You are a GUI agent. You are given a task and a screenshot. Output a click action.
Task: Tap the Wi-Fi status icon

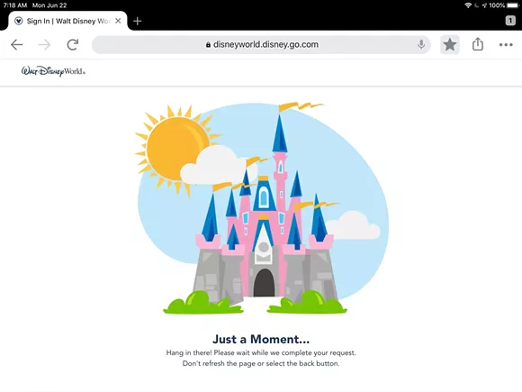468,5
